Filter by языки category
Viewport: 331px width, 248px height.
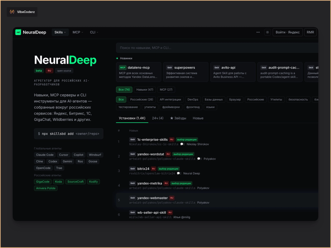[210, 107]
